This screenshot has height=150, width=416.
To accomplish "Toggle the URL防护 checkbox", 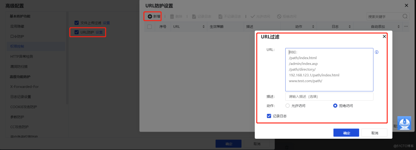I will [x=77, y=32].
